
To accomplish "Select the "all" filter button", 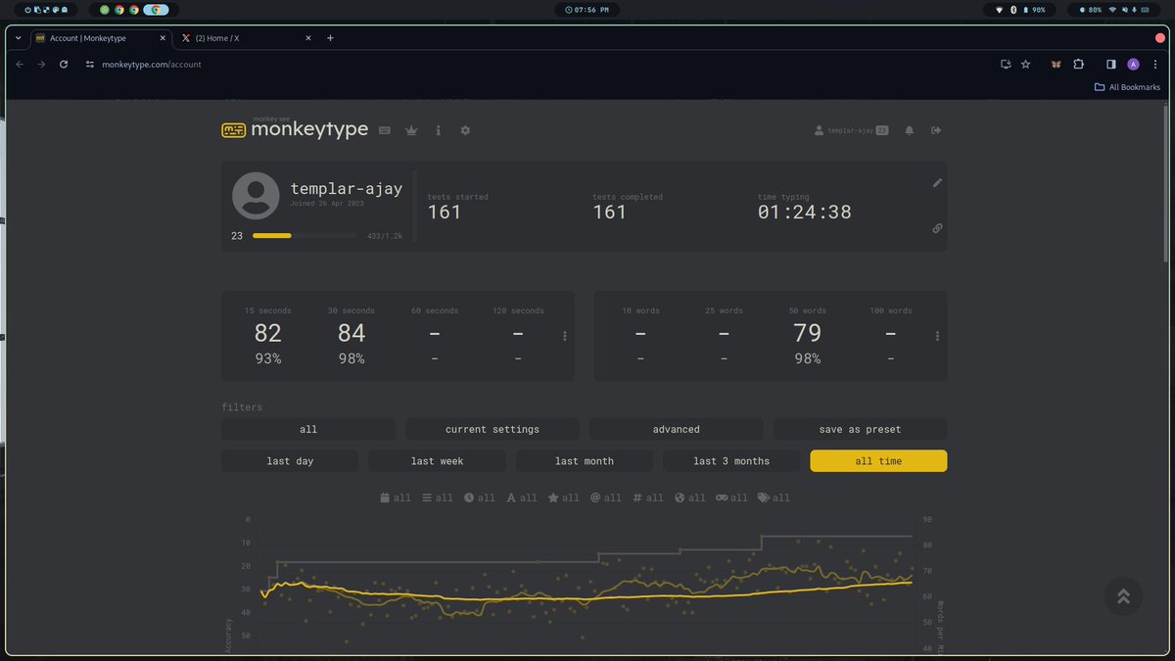I will coord(308,429).
